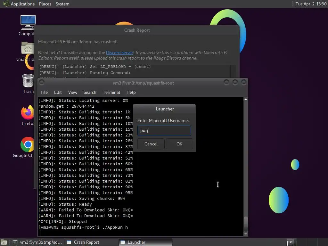
Task: Follow the Discord server link in Crash Report
Action: point(120,53)
